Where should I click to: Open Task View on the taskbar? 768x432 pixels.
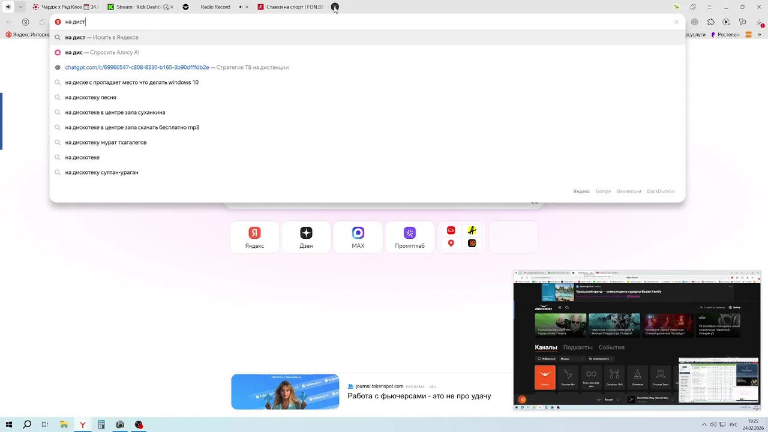coord(45,425)
